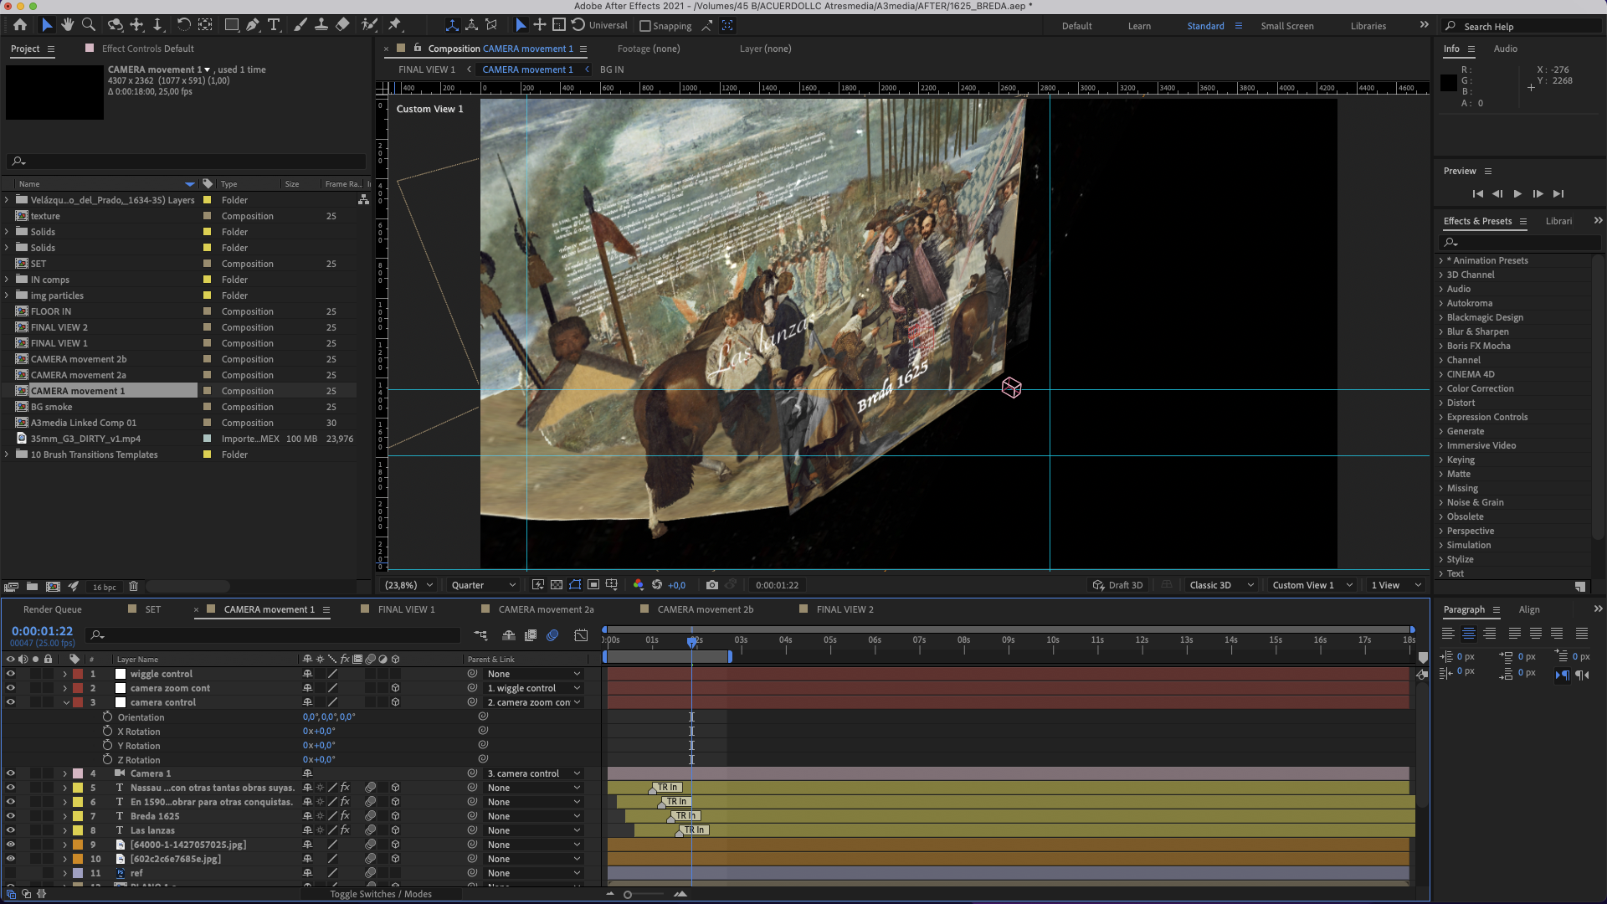
Task: Switch to FINAL VIEW 1 timeline tab
Action: coord(406,609)
